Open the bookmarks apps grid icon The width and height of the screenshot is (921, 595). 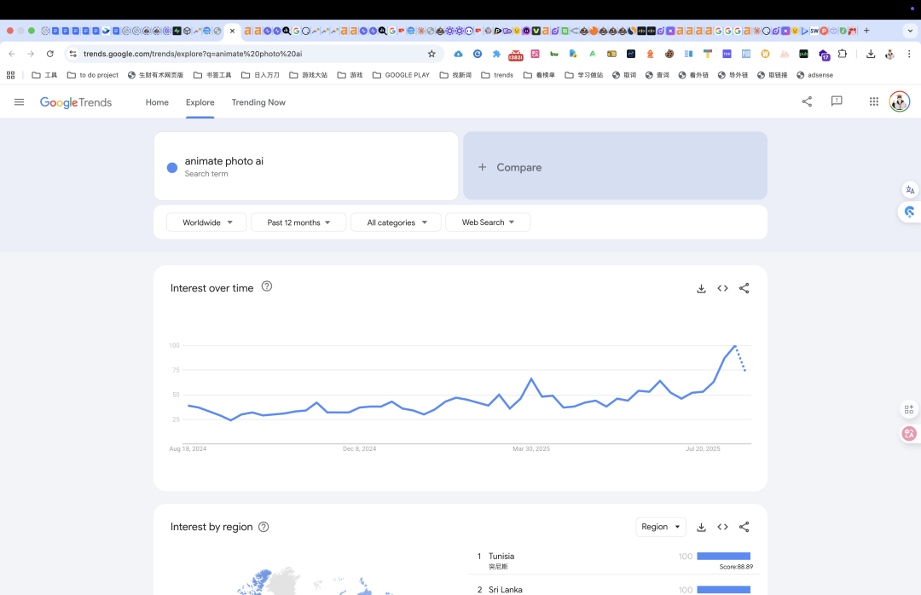pos(10,75)
